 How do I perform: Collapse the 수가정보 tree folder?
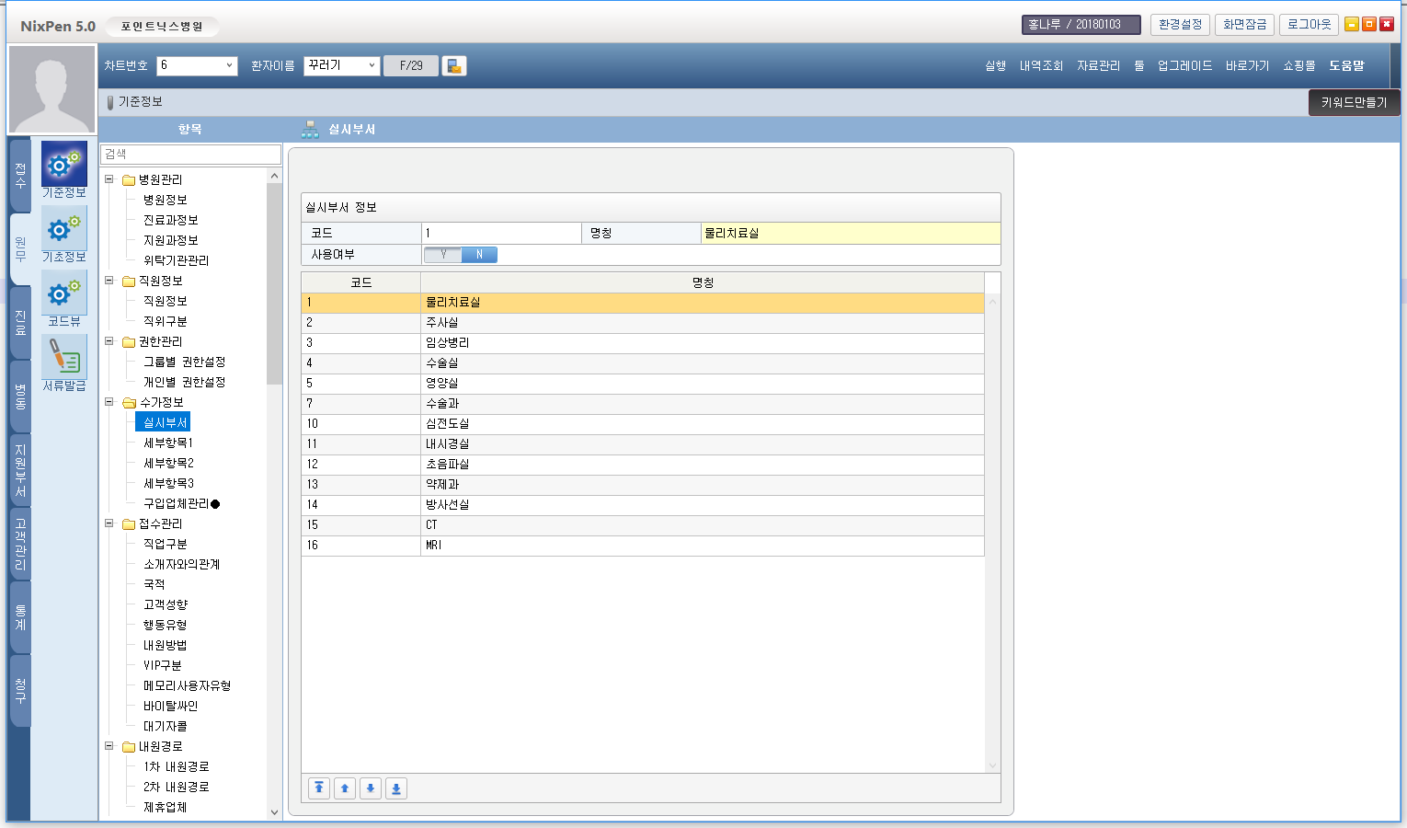pyautogui.click(x=109, y=402)
